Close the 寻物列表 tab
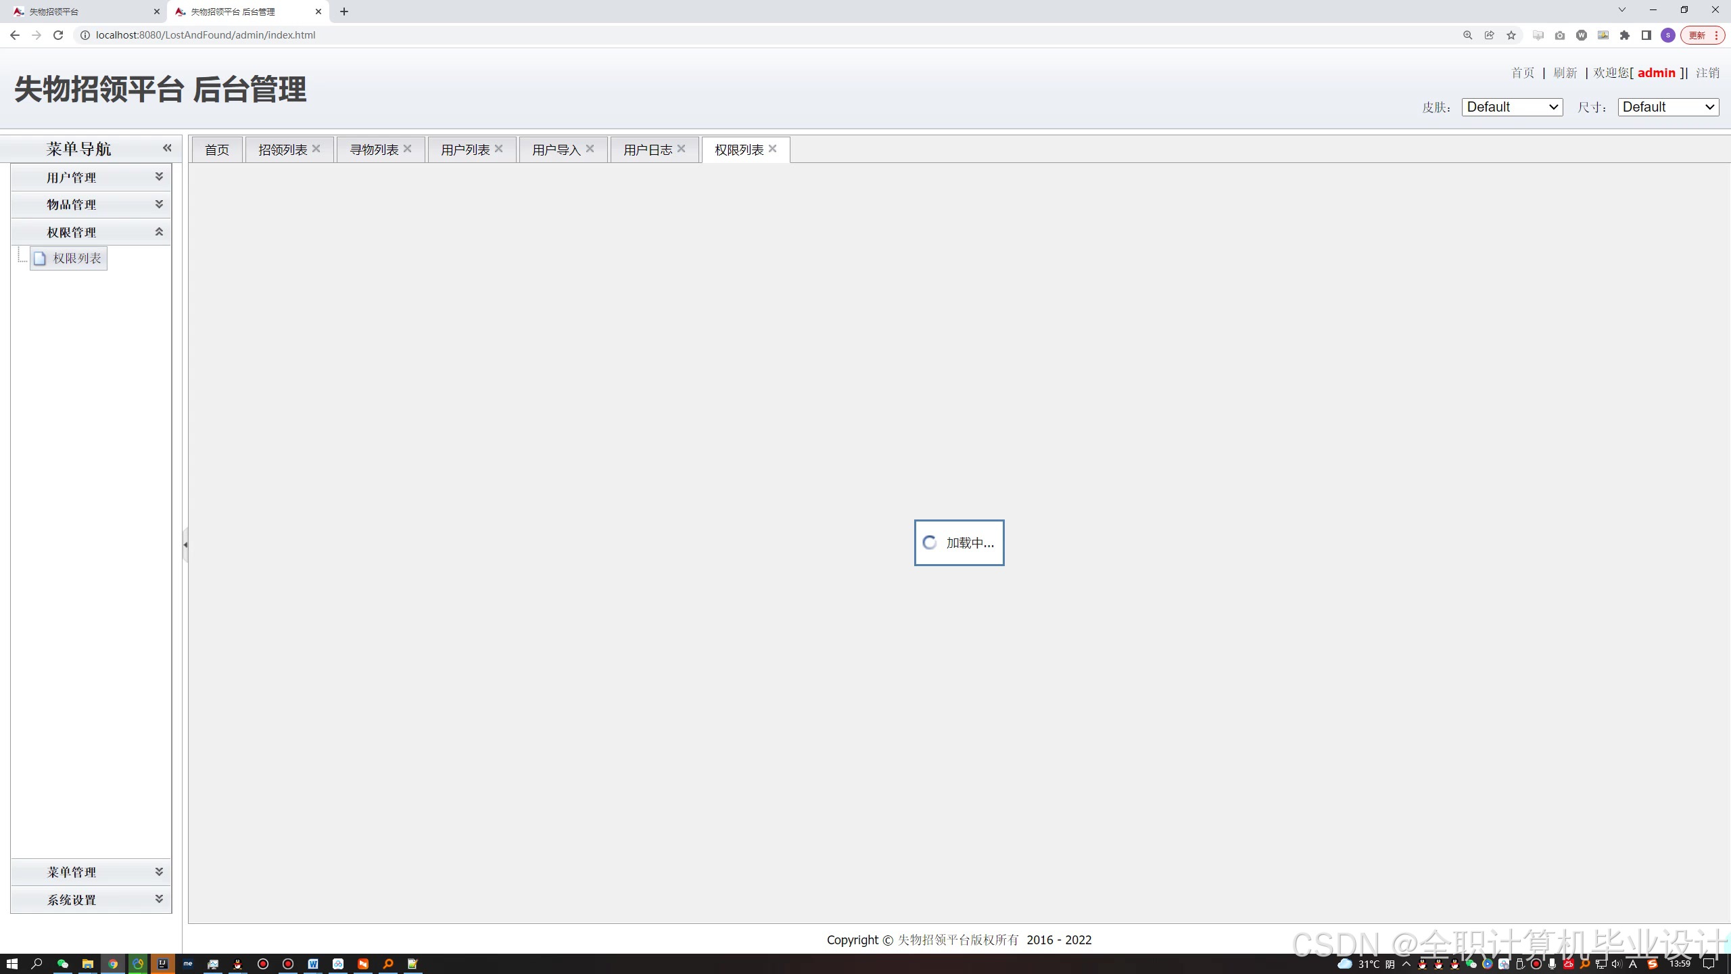Screen dimensions: 1731x974 (407, 149)
